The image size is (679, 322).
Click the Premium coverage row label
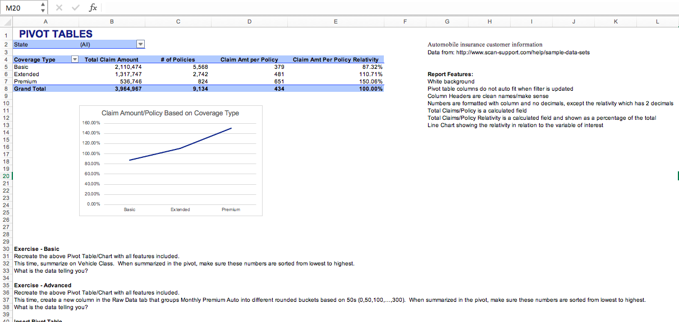tap(25, 81)
